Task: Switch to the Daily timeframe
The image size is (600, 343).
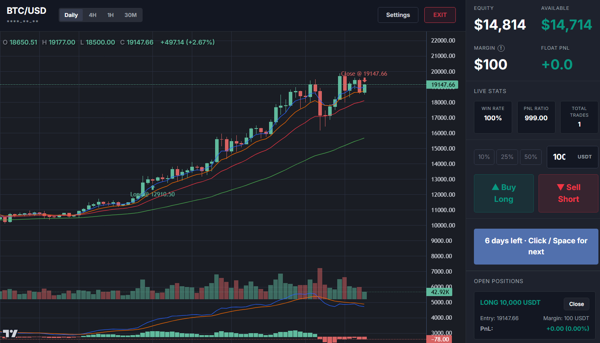Action: [x=71, y=15]
